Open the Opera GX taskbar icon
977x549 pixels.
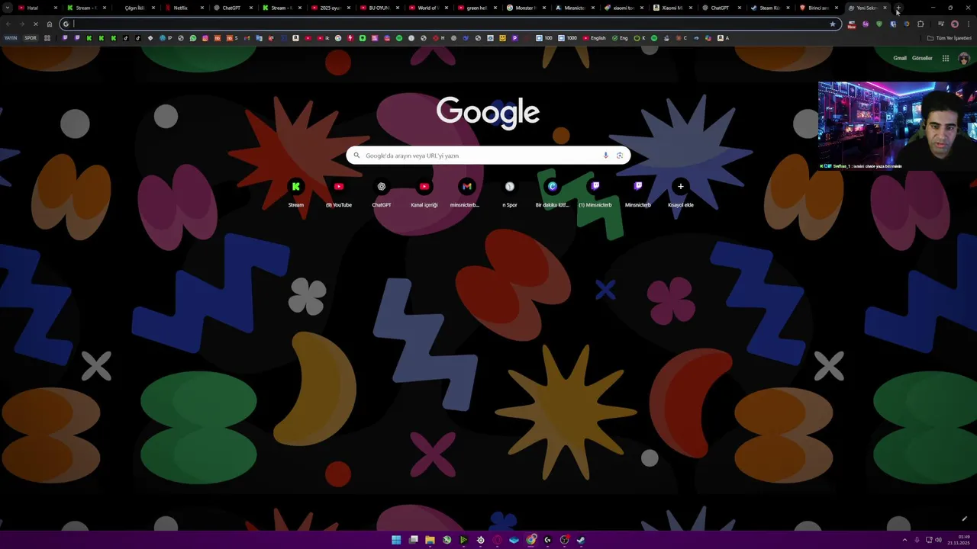[x=497, y=540]
